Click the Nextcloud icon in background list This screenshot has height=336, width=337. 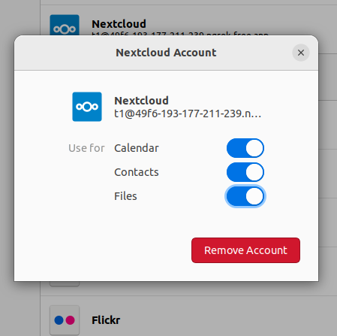pyautogui.click(x=65, y=25)
